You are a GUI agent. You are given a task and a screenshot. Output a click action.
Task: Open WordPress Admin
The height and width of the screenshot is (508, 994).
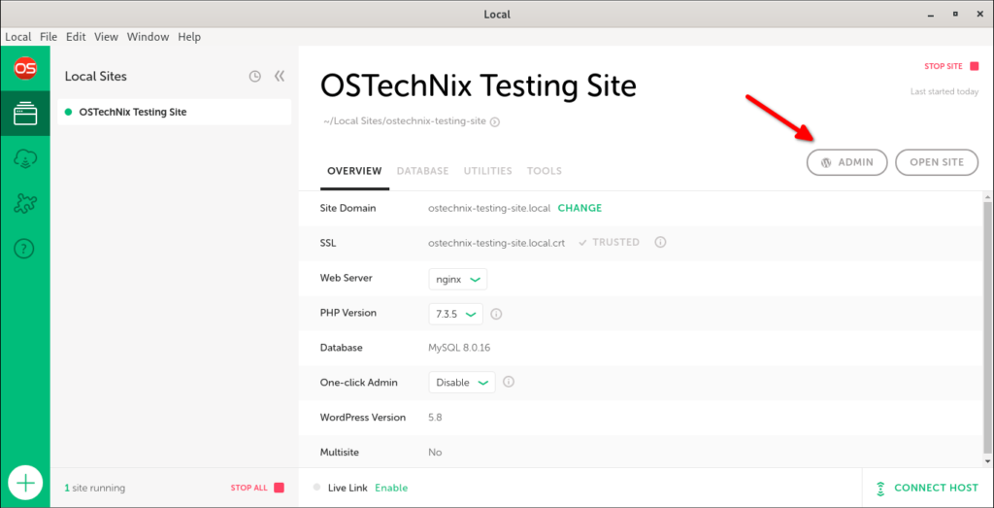[846, 162]
